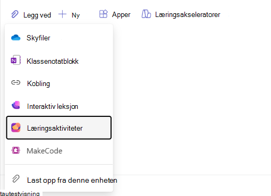
Task: Click the OneNote icon for Klassenotatblokk
Action: (x=16, y=60)
